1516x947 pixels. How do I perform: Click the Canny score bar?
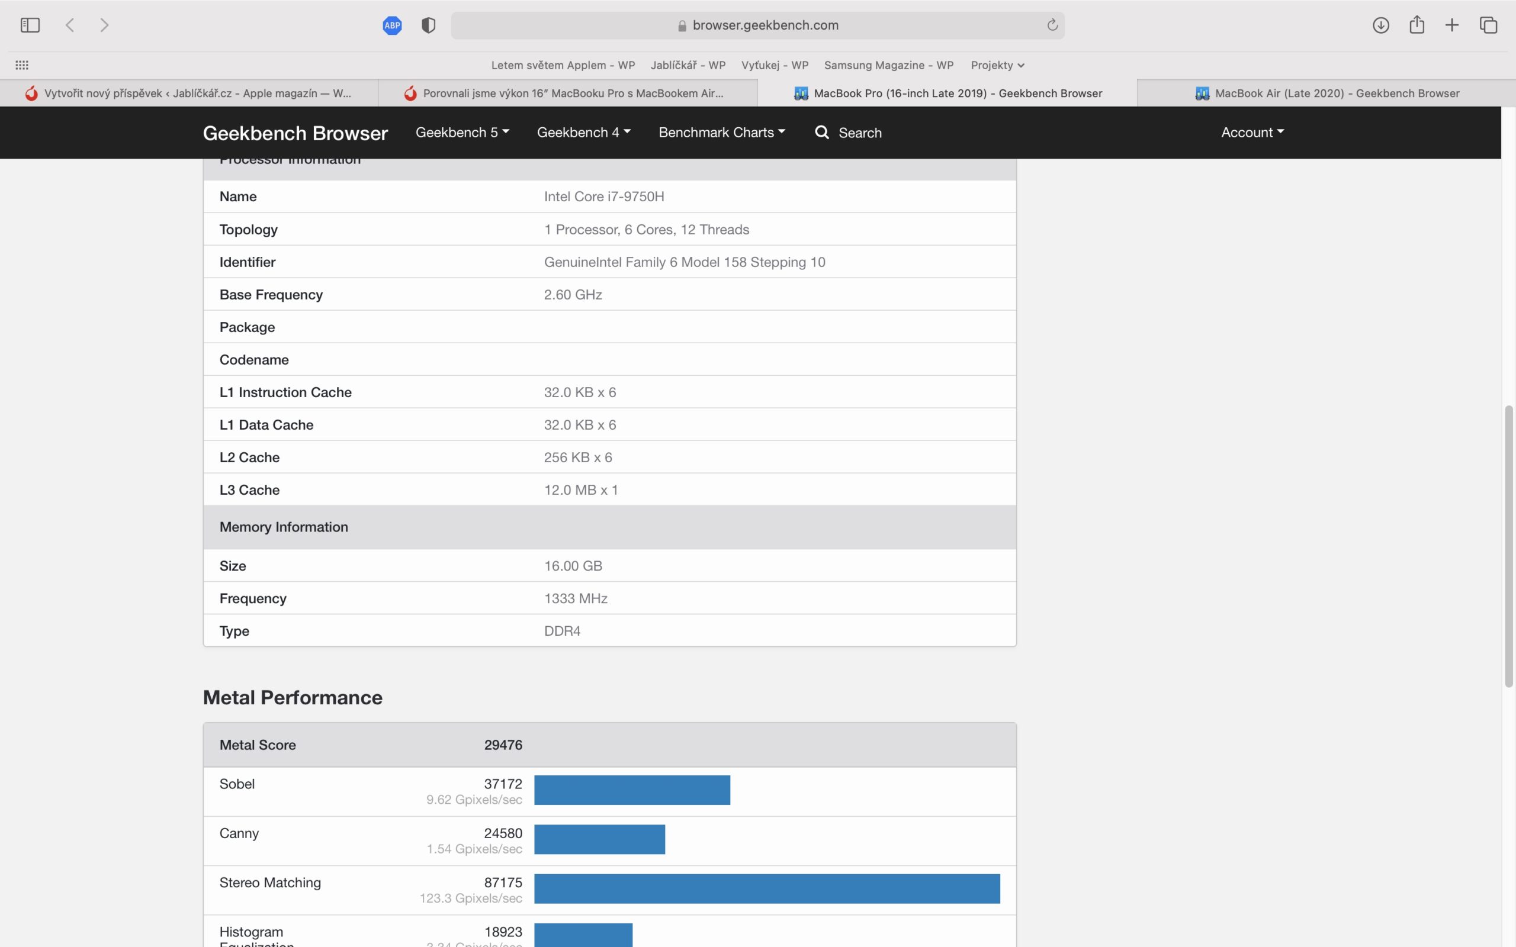click(599, 839)
